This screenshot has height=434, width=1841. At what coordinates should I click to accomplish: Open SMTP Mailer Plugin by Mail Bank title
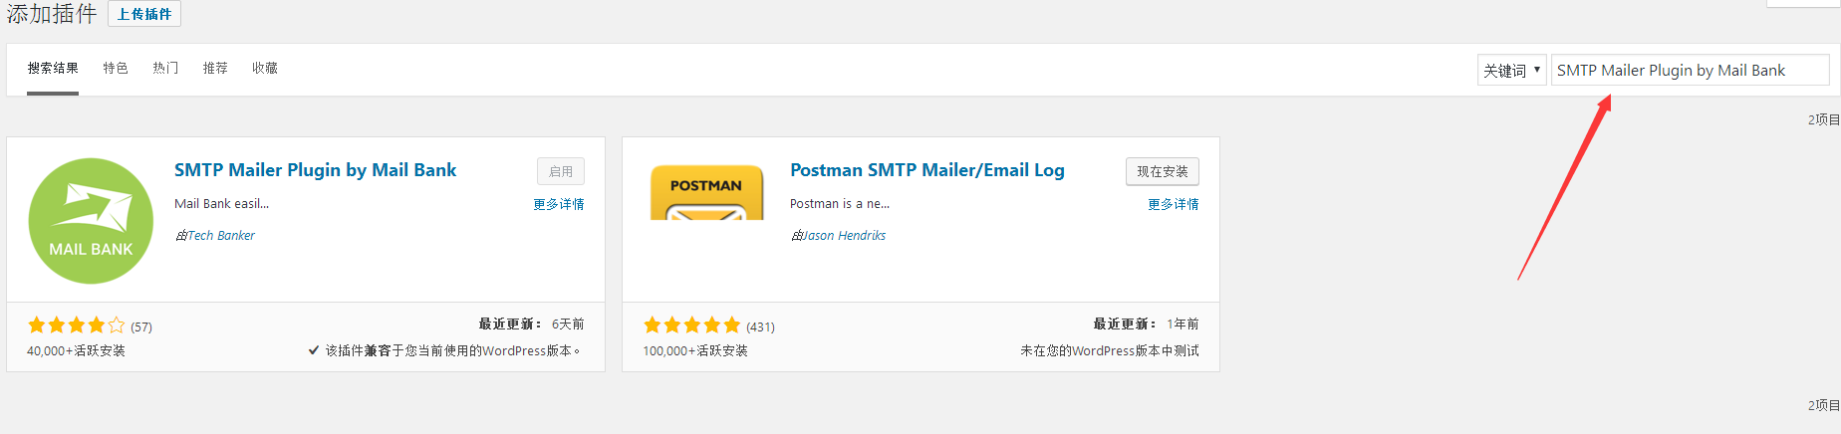[315, 170]
